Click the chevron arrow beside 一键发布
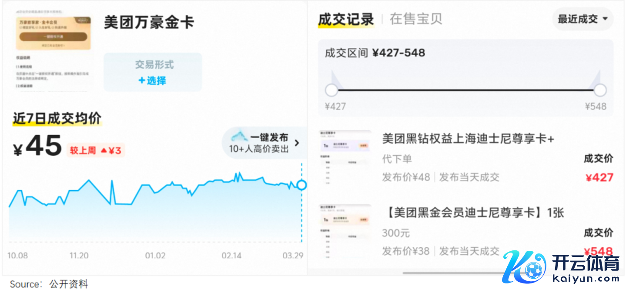Screen dimensions: 626x293 [297, 143]
